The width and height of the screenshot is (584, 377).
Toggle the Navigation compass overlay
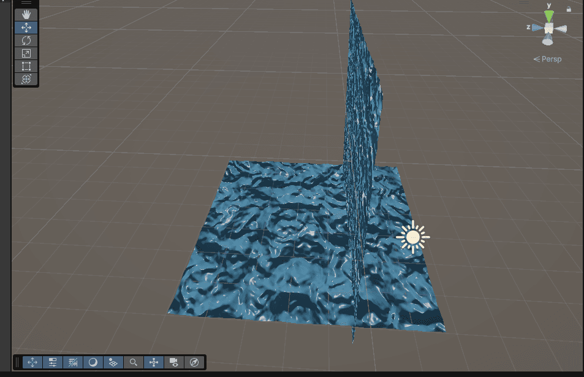coord(194,362)
